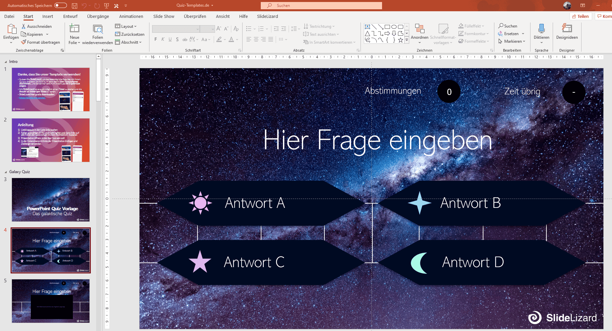Click the numbered list icon

pyautogui.click(x=261, y=29)
